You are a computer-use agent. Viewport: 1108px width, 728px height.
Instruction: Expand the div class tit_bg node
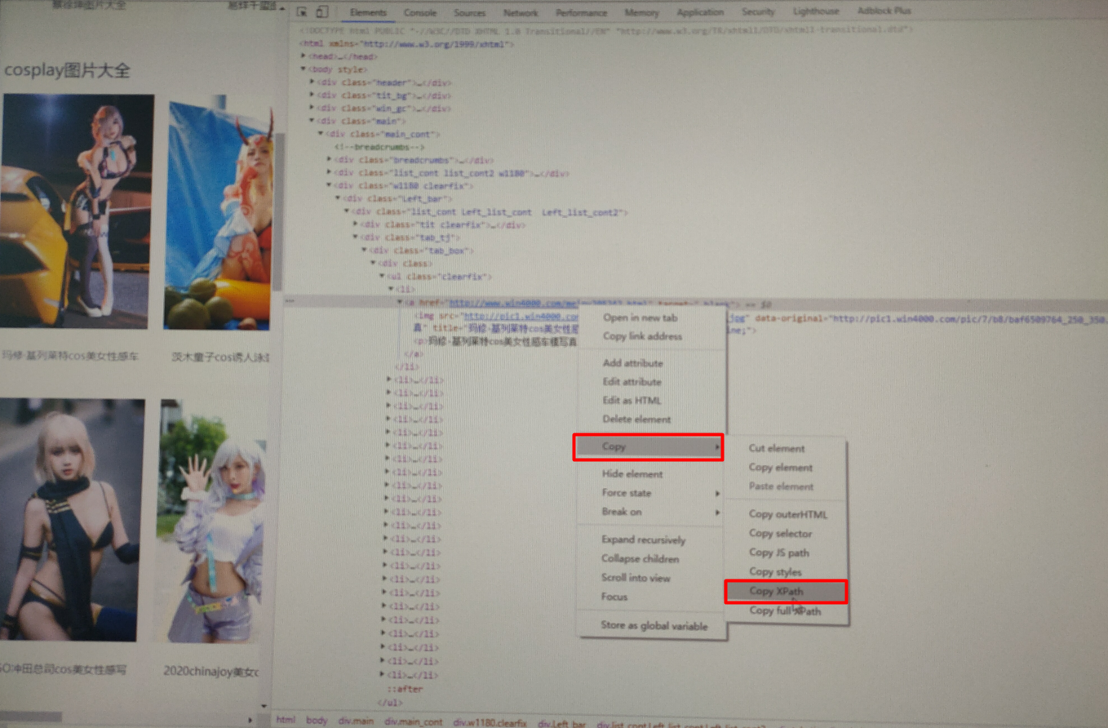coord(312,95)
